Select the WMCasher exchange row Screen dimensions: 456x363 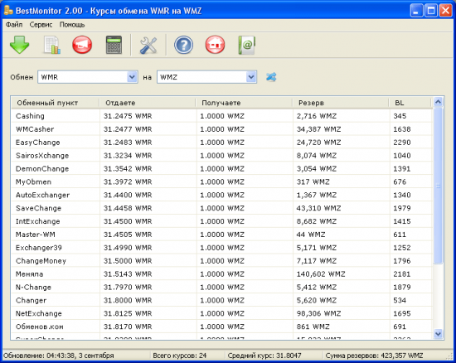pos(221,129)
